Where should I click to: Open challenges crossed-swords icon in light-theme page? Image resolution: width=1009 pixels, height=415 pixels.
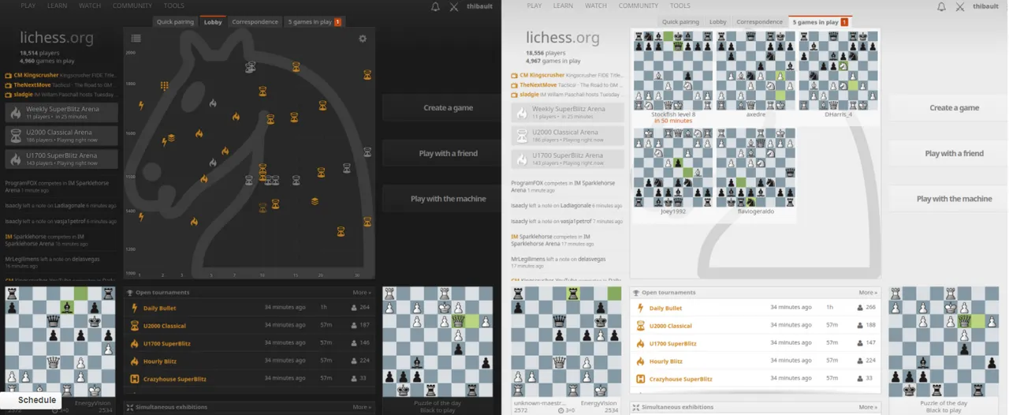coord(960,6)
